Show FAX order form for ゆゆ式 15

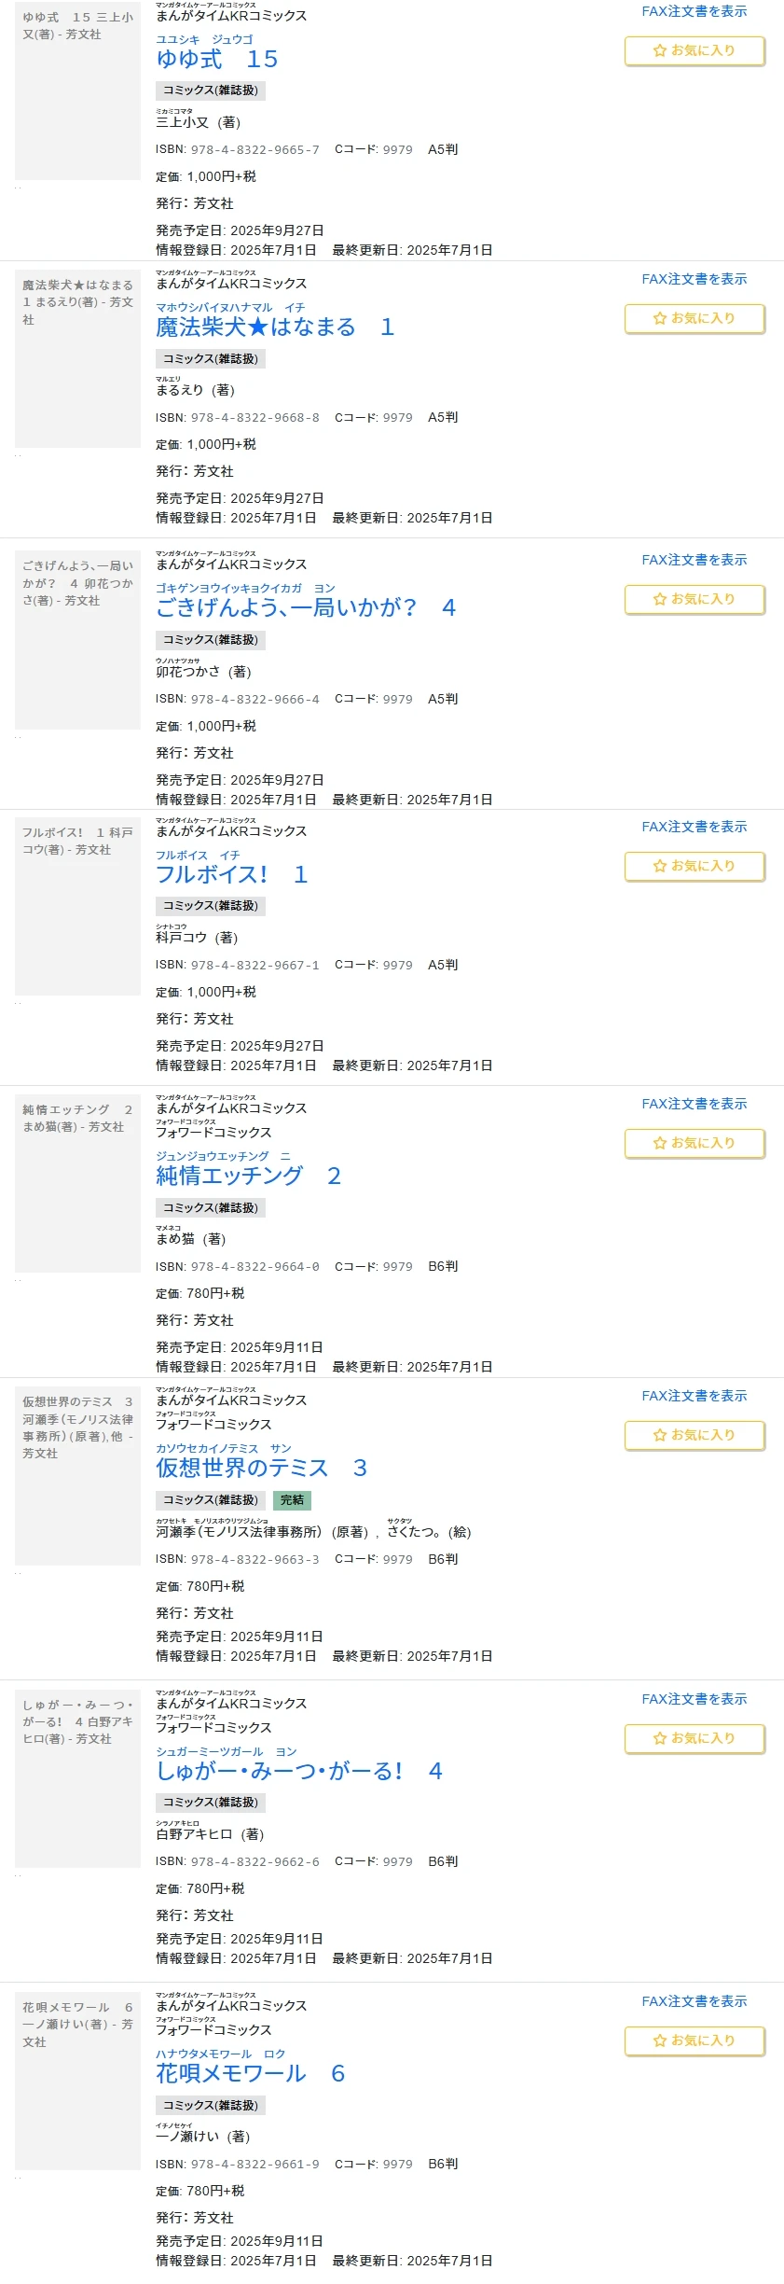(x=695, y=11)
